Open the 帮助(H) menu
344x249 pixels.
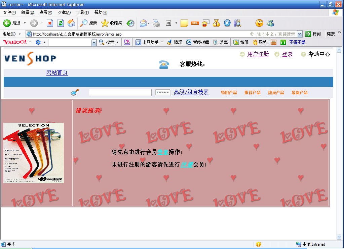coord(101,12)
